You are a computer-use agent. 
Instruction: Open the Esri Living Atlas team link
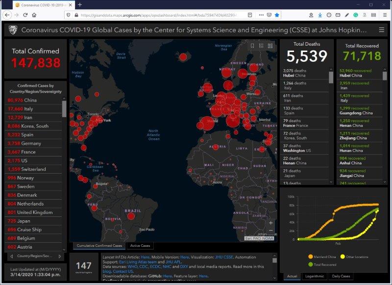tap(138, 262)
